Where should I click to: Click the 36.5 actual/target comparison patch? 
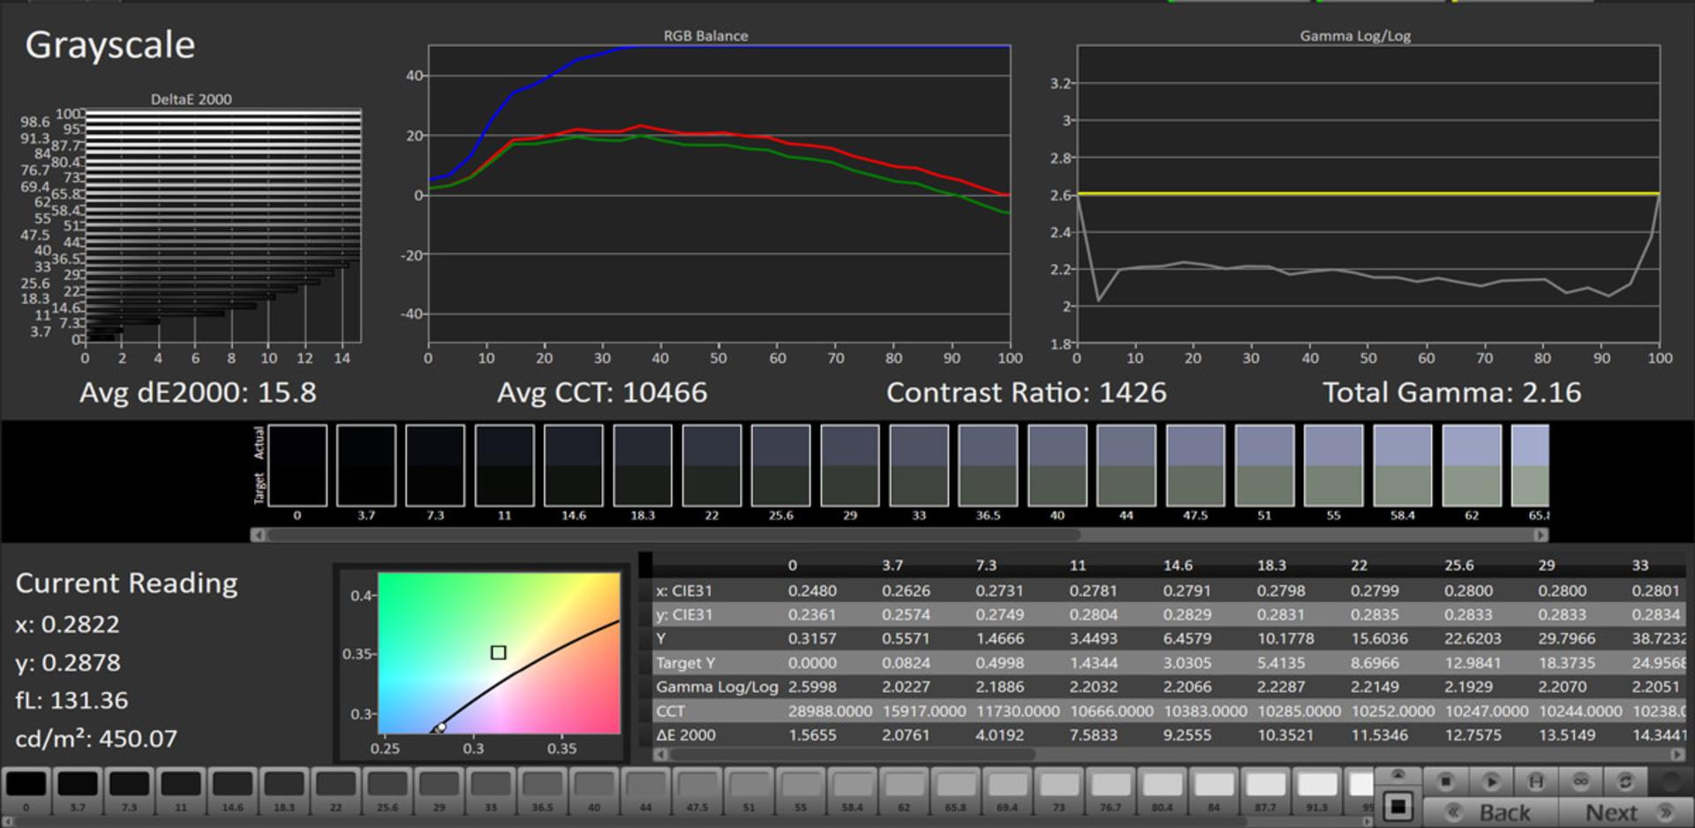click(x=988, y=465)
